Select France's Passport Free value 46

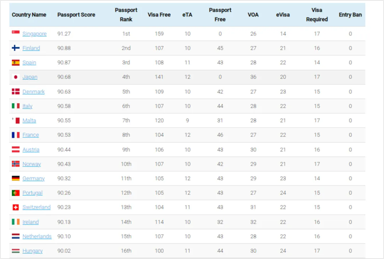(220, 135)
